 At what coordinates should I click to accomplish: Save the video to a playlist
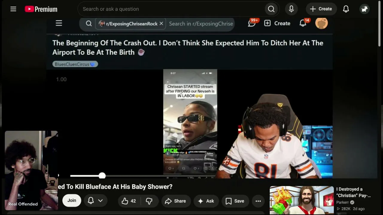[x=235, y=201]
